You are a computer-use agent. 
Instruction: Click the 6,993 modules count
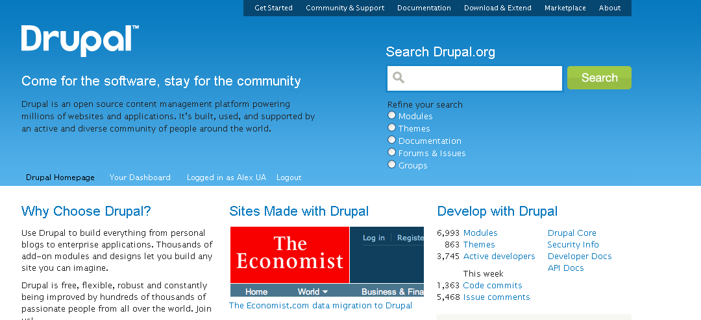(449, 233)
